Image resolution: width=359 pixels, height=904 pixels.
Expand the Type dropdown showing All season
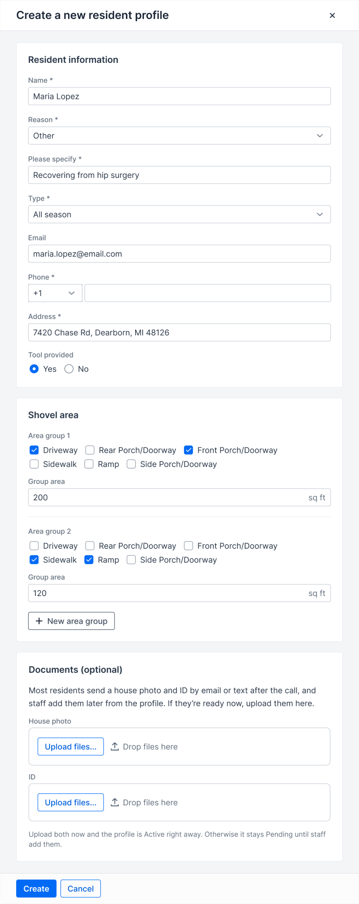(x=179, y=214)
